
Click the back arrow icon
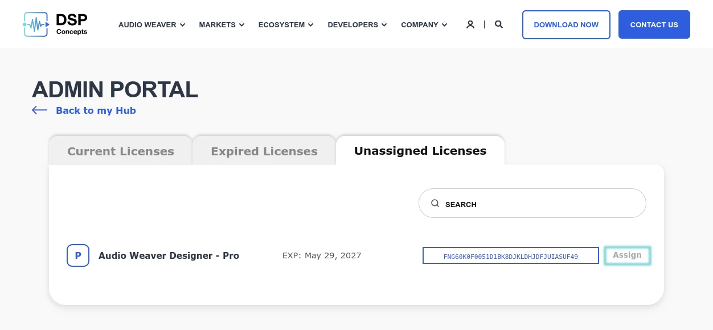39,110
